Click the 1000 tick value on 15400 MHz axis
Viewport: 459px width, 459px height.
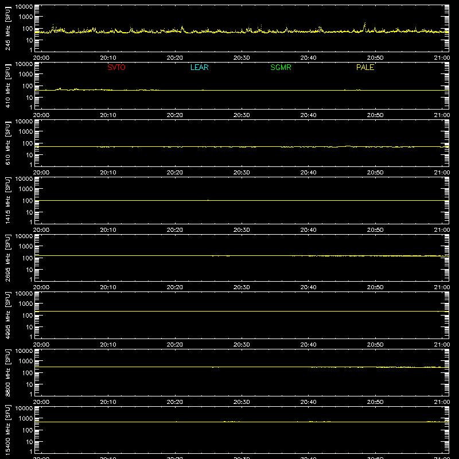coord(26,419)
